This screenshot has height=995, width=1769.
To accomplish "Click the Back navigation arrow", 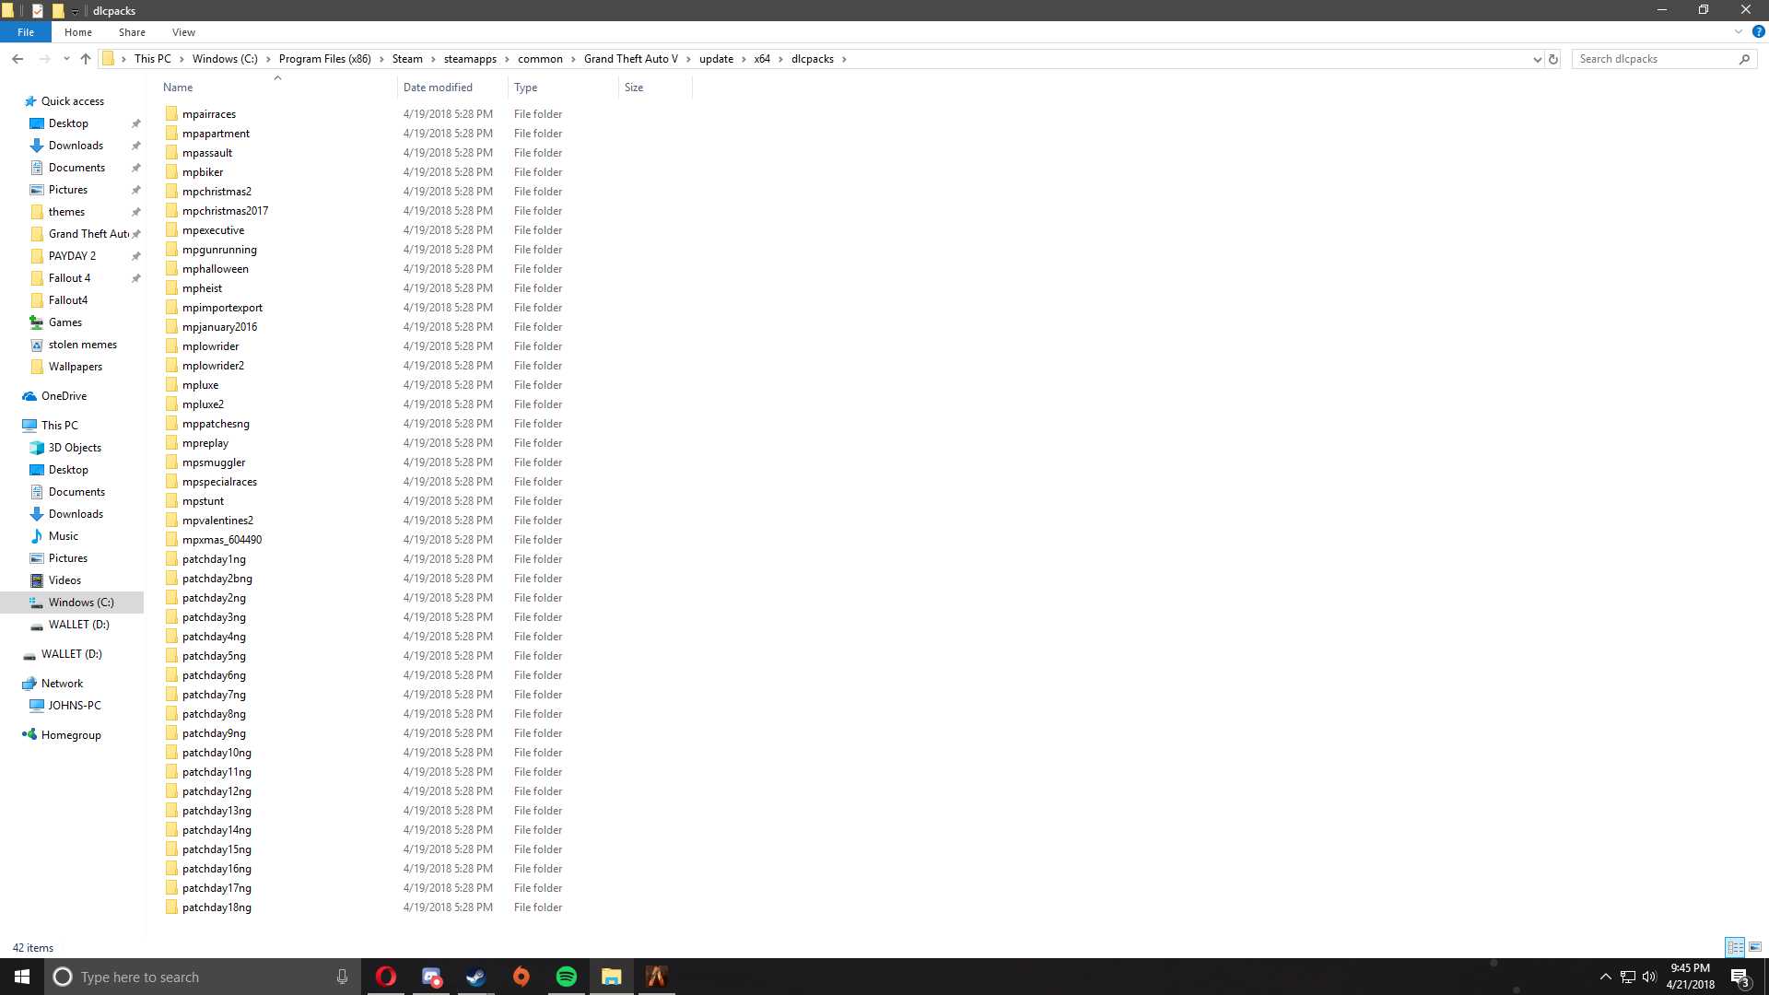I will click(x=18, y=59).
